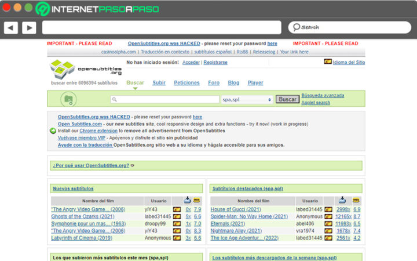417x261 pixels.
Task: Open the Foro tab
Action: tap(214, 83)
